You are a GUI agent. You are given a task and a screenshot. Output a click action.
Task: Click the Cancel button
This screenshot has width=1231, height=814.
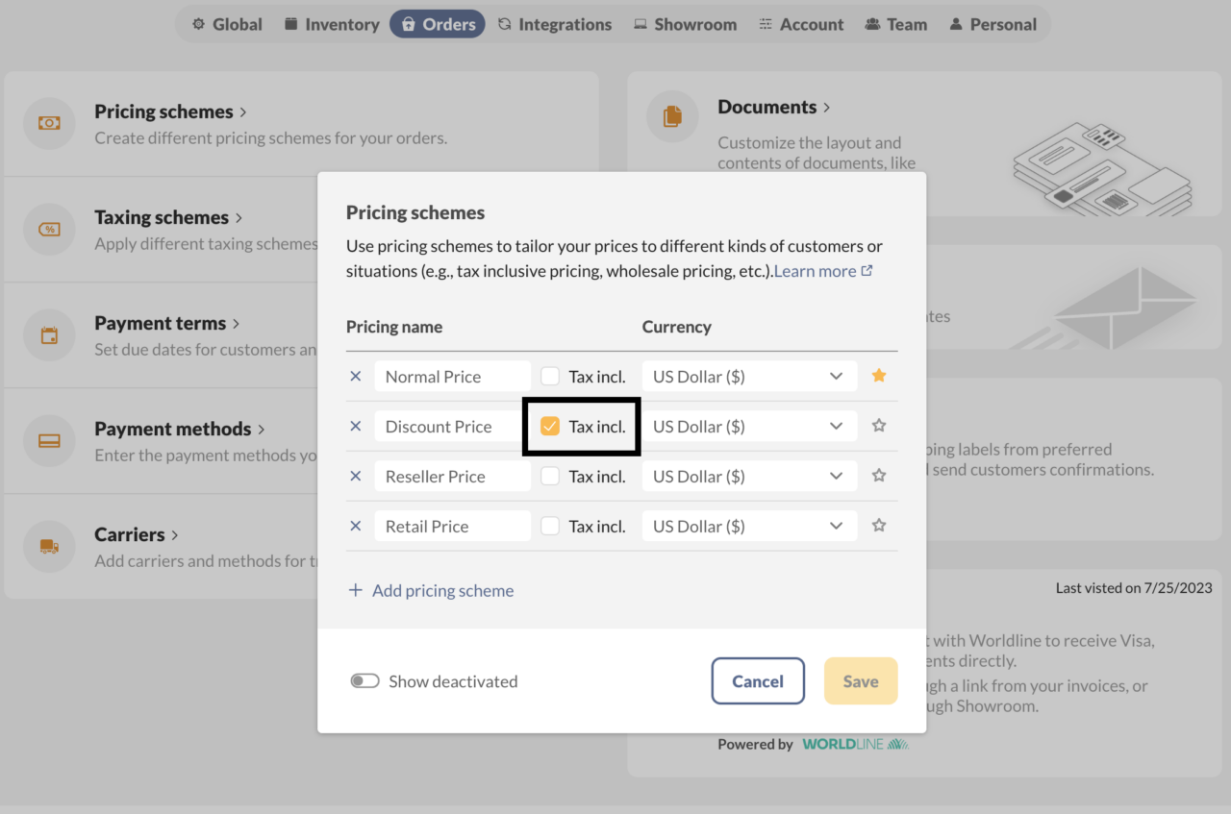[758, 681]
